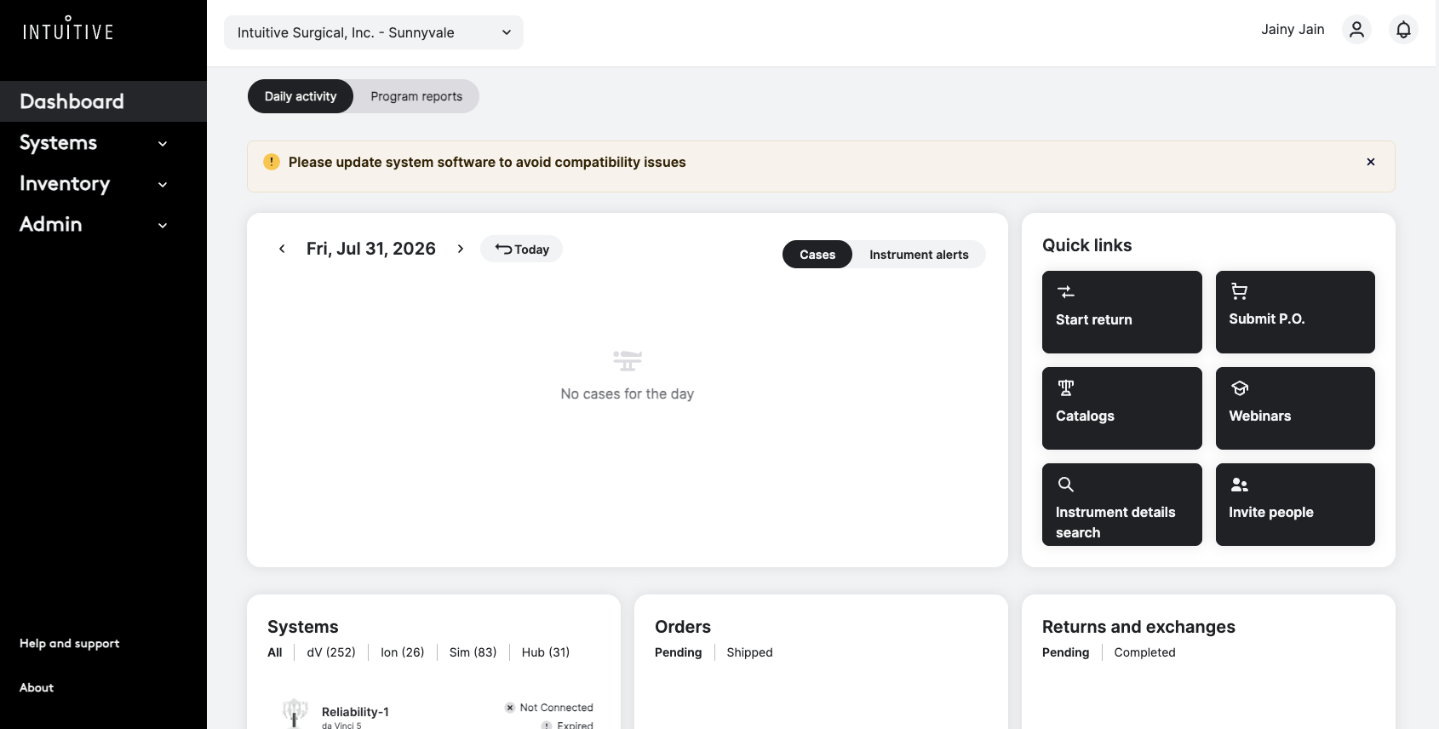Show Pending returns and exchanges
This screenshot has height=729, width=1439.
click(x=1066, y=652)
